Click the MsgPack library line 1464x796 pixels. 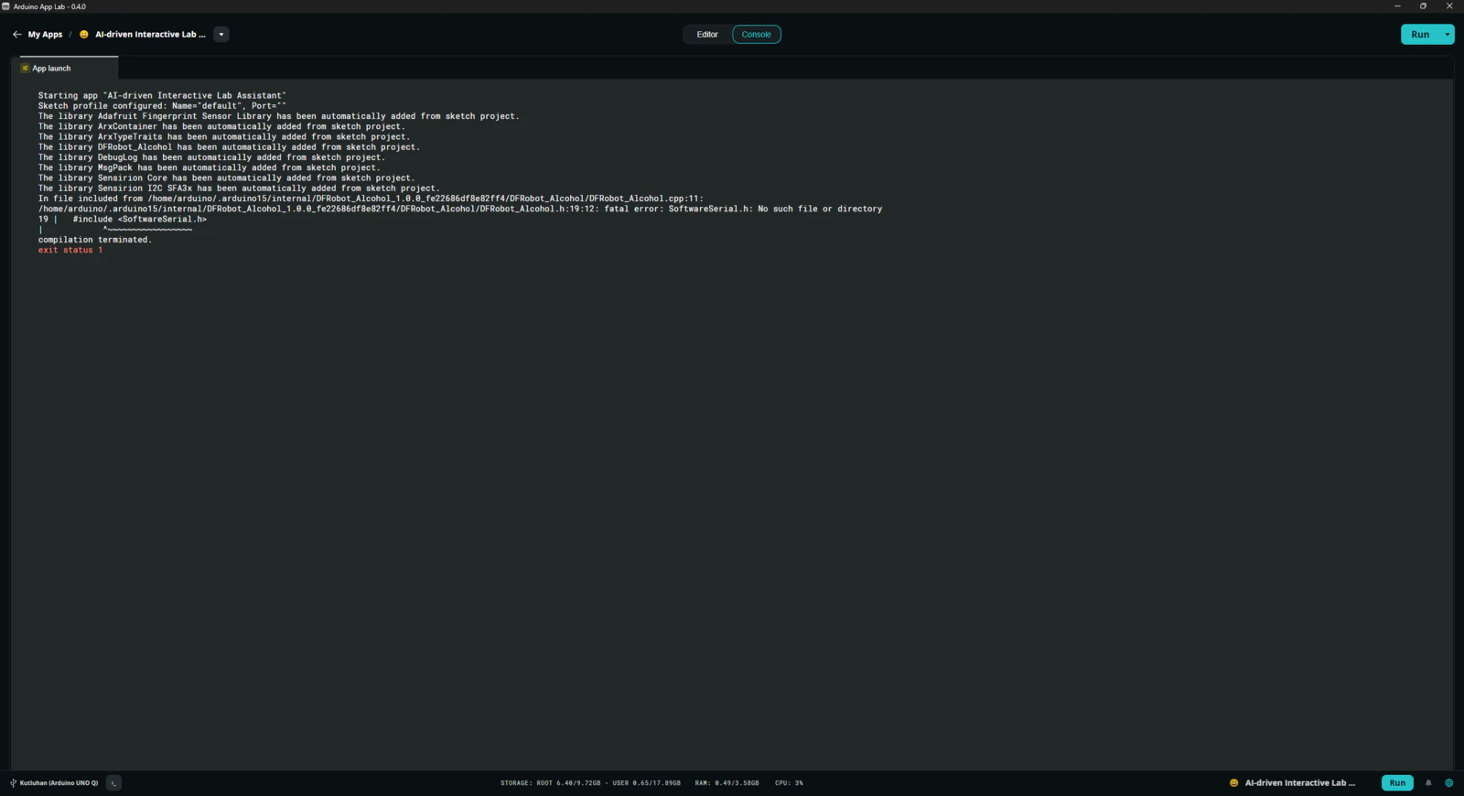pos(210,167)
